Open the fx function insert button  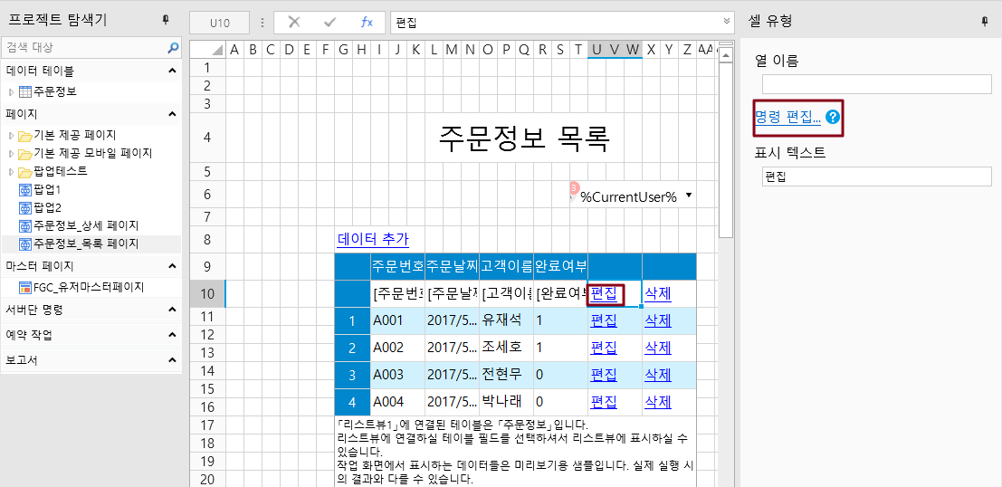point(367,22)
